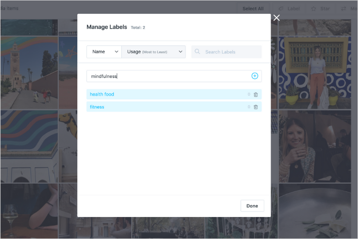Viewport: 358px width, 239px height.
Task: Open the Usage (Most to Least) dropdown
Action: (153, 52)
